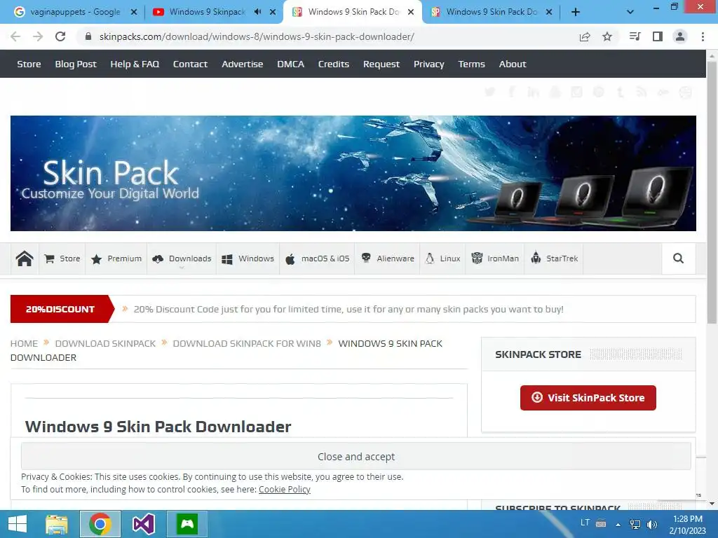Image resolution: width=718 pixels, height=538 pixels.
Task: Open the Help & FAQ menu item
Action: [x=135, y=64]
